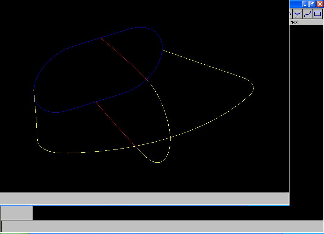
Task: Select the rectangle drawing tool
Action: 318,15
